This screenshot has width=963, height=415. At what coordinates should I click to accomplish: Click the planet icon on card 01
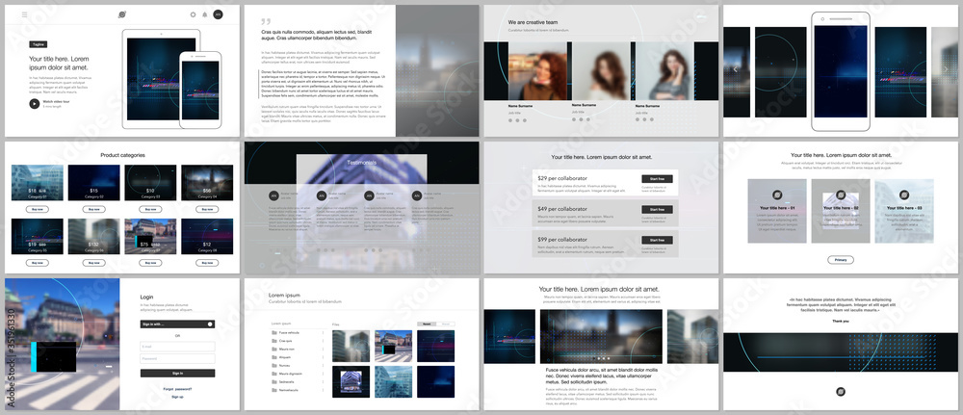[x=777, y=195]
